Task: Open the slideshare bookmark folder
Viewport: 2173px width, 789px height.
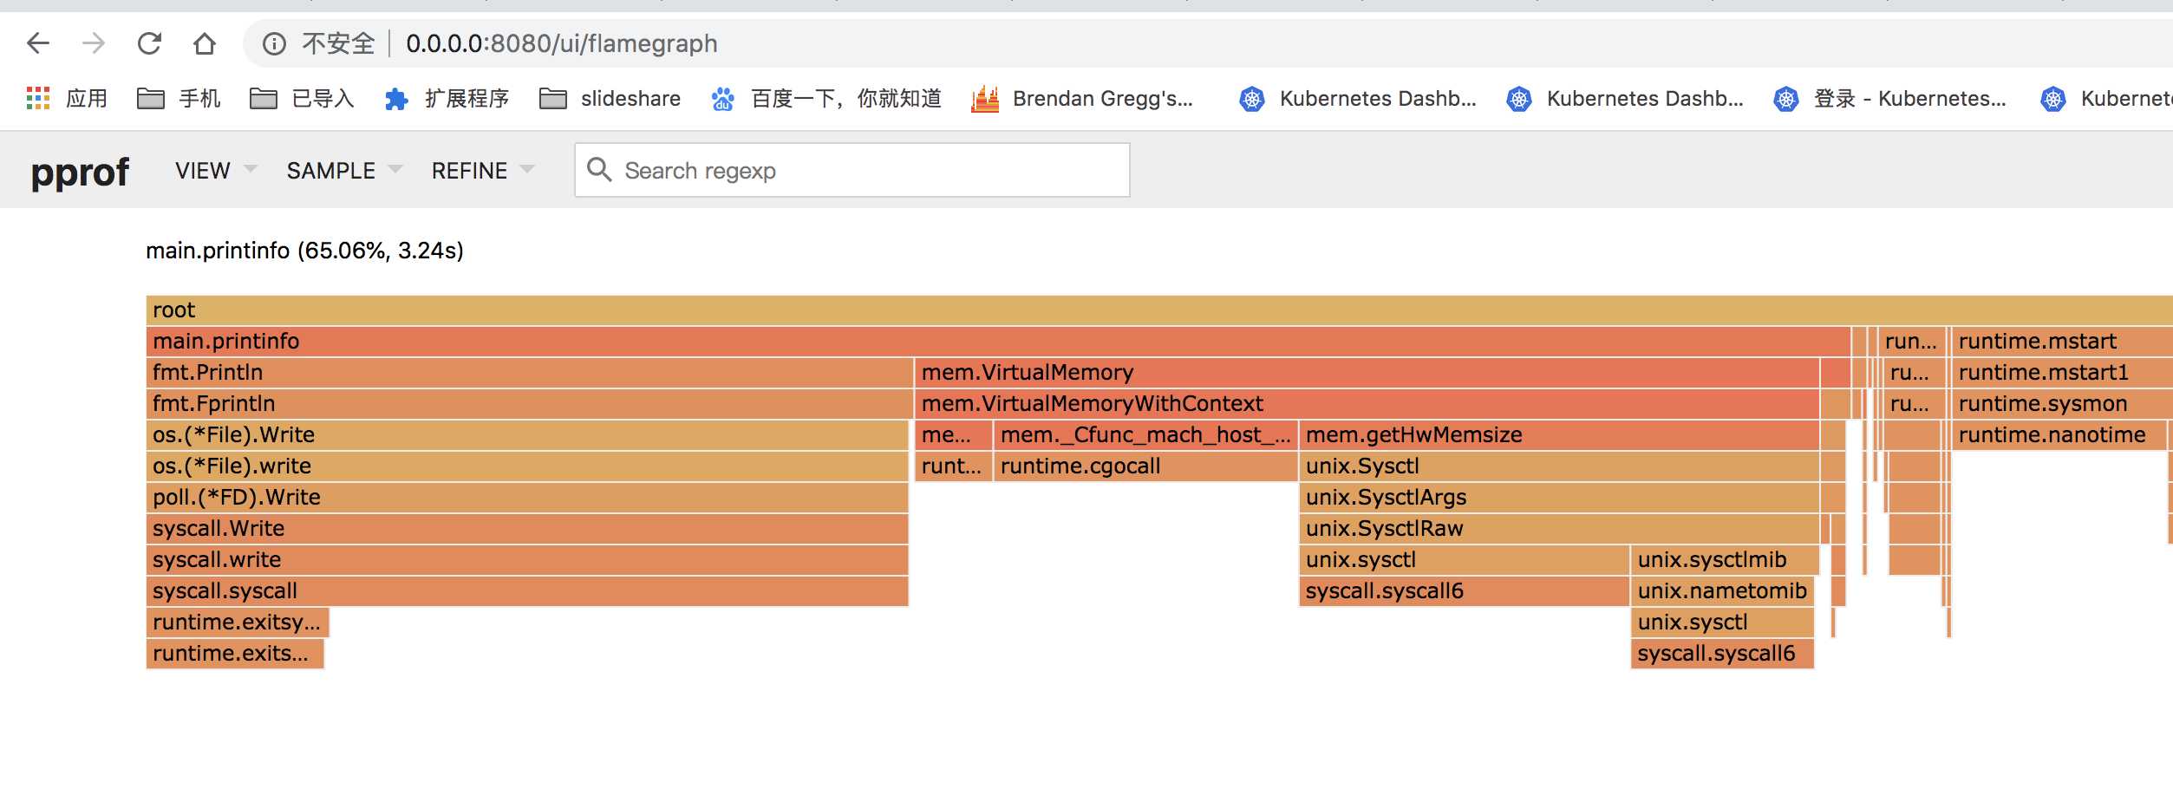Action: pyautogui.click(x=610, y=98)
